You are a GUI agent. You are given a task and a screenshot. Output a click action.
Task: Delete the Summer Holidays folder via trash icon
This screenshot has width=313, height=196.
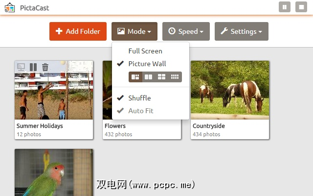pyautogui.click(x=45, y=67)
